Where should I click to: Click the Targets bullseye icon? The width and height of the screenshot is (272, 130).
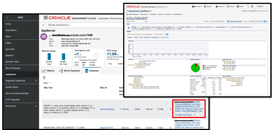205,6
